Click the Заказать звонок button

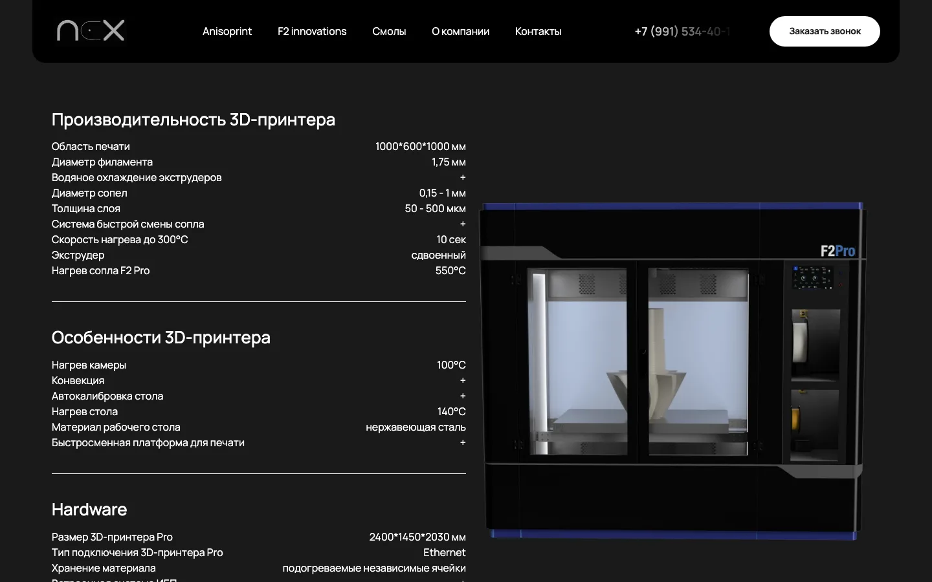[825, 31]
